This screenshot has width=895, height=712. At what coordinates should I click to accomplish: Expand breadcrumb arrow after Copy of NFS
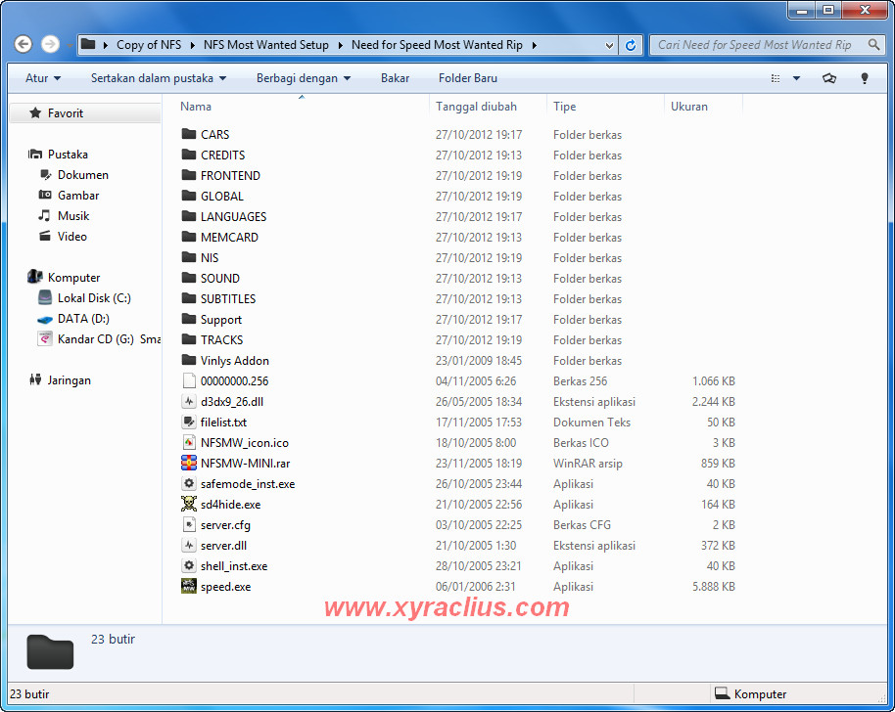click(192, 45)
